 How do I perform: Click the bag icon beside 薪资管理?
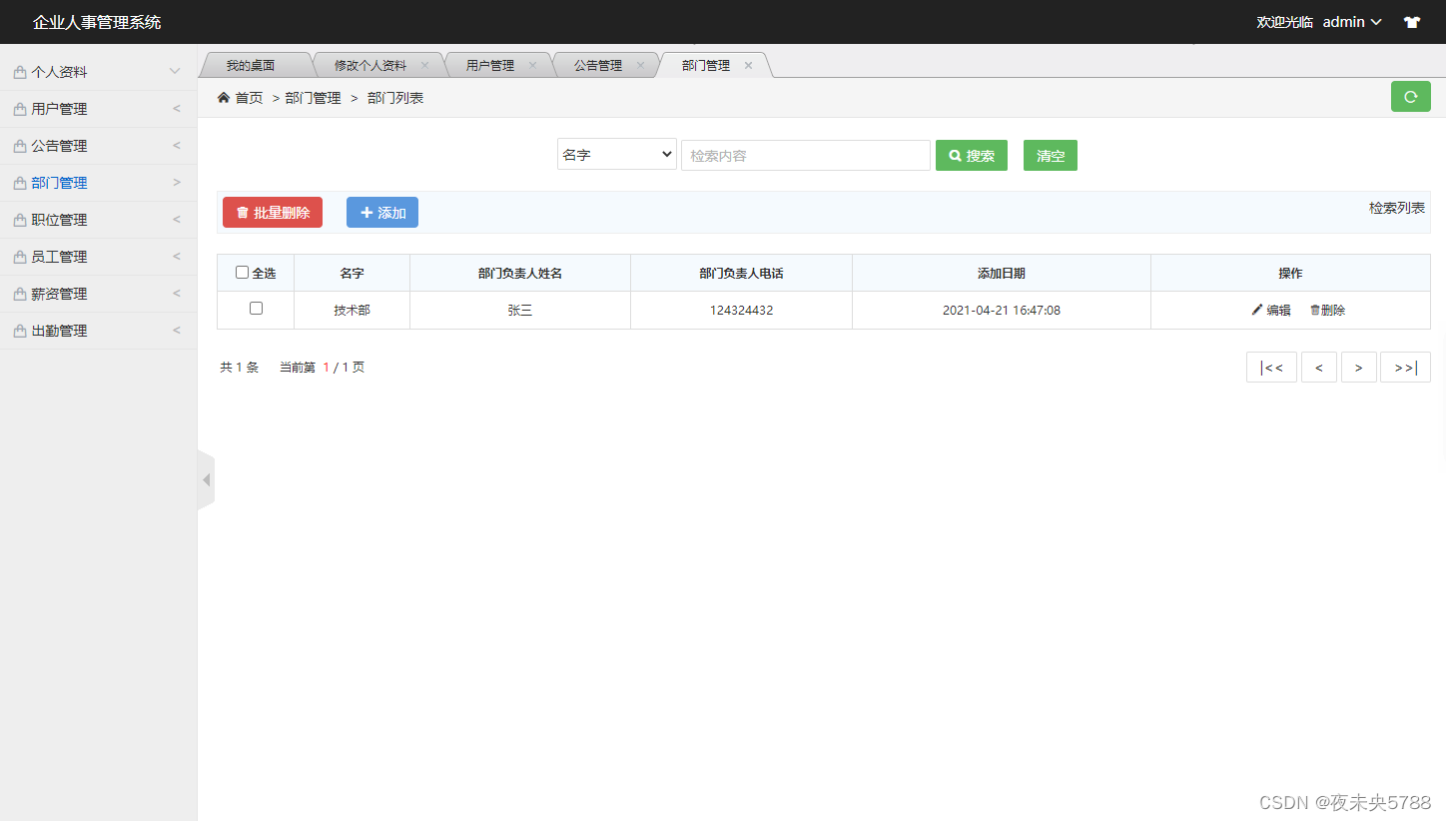pos(20,294)
